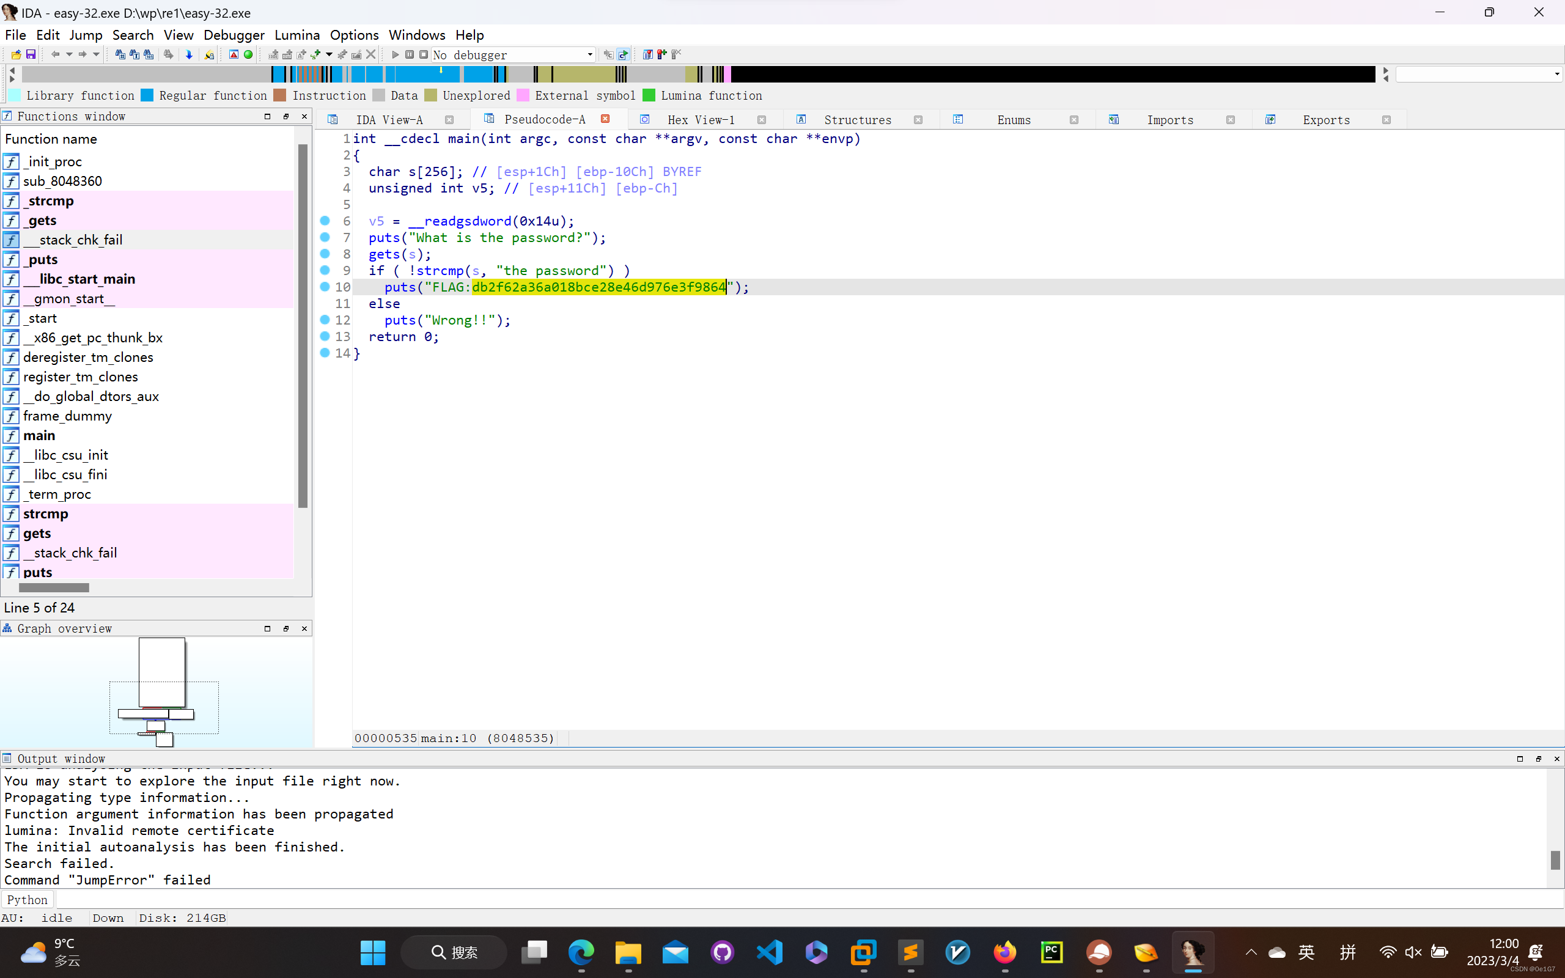Open the Lumina menu
This screenshot has width=1565, height=978.
[297, 35]
